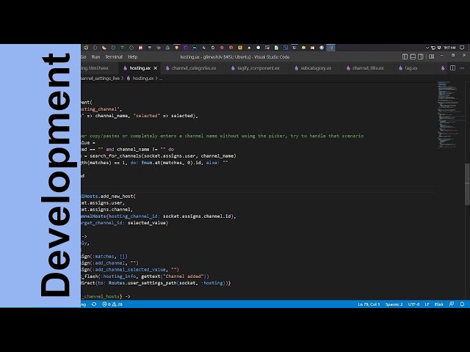Screen dimensions: 470x352
Task: Click the add_new_host function call
Action: pyautogui.click(x=117, y=197)
